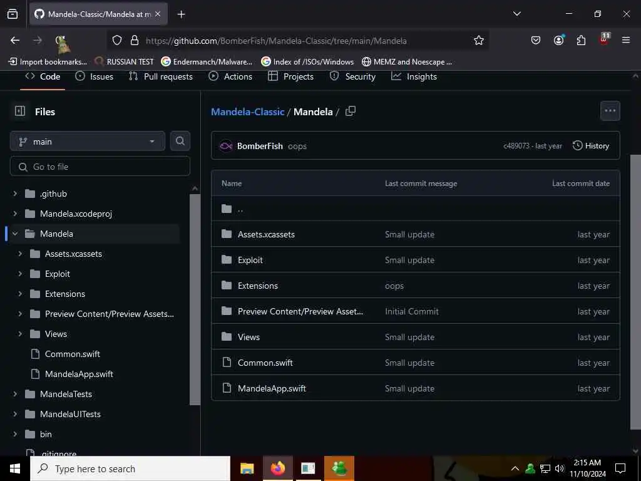Open the Exploit folder in the table

[250, 260]
